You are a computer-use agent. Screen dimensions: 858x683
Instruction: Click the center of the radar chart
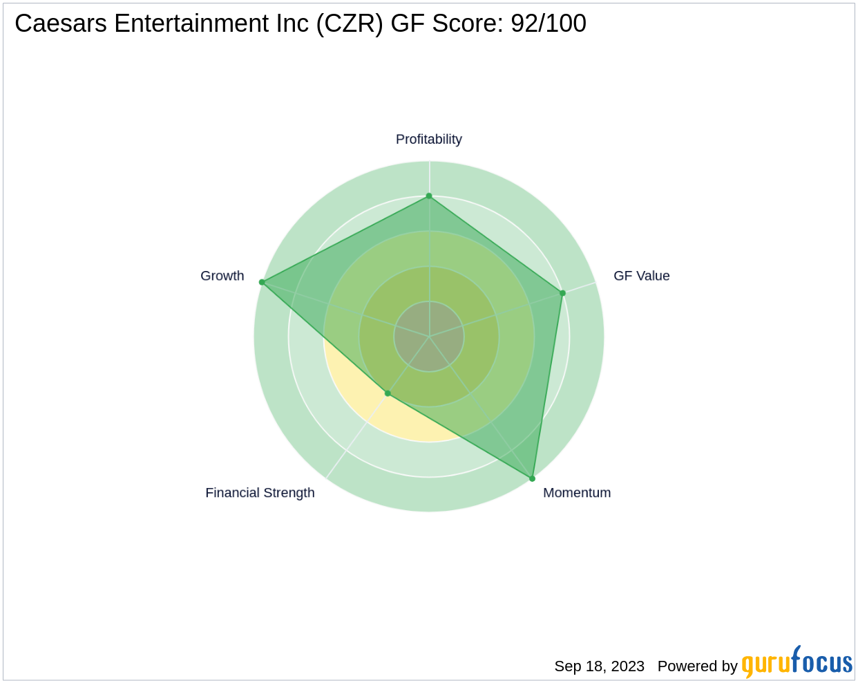429,337
